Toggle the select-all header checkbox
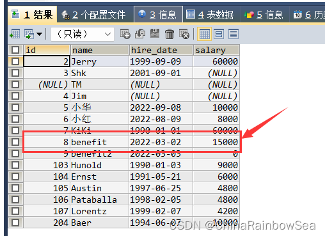 click(15, 50)
